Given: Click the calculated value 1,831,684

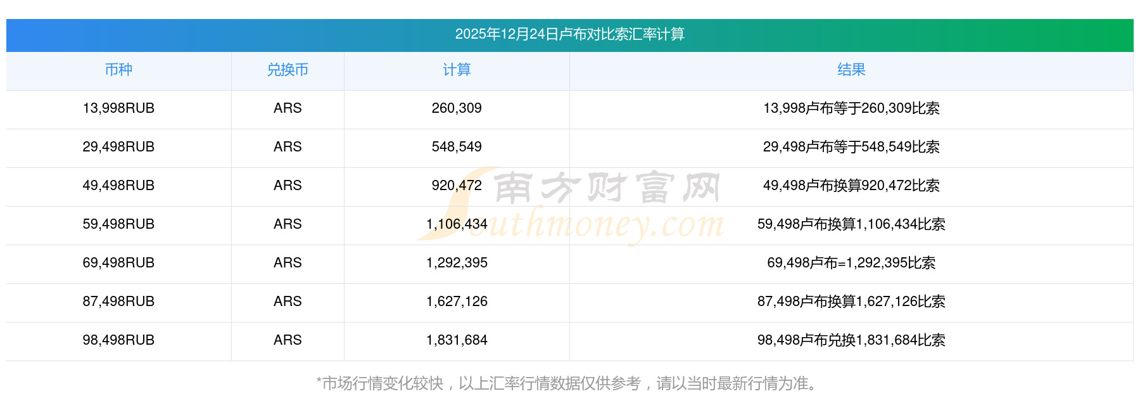Looking at the screenshot, I should [x=457, y=340].
